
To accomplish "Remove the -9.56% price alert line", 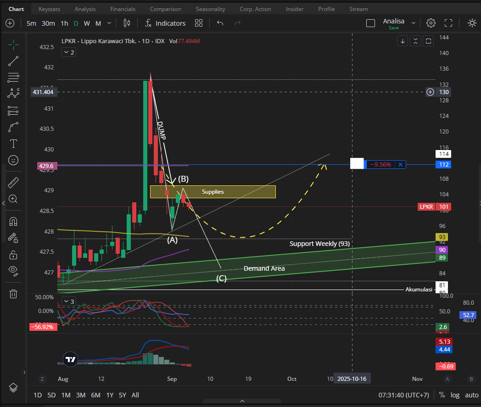I will 400,165.
